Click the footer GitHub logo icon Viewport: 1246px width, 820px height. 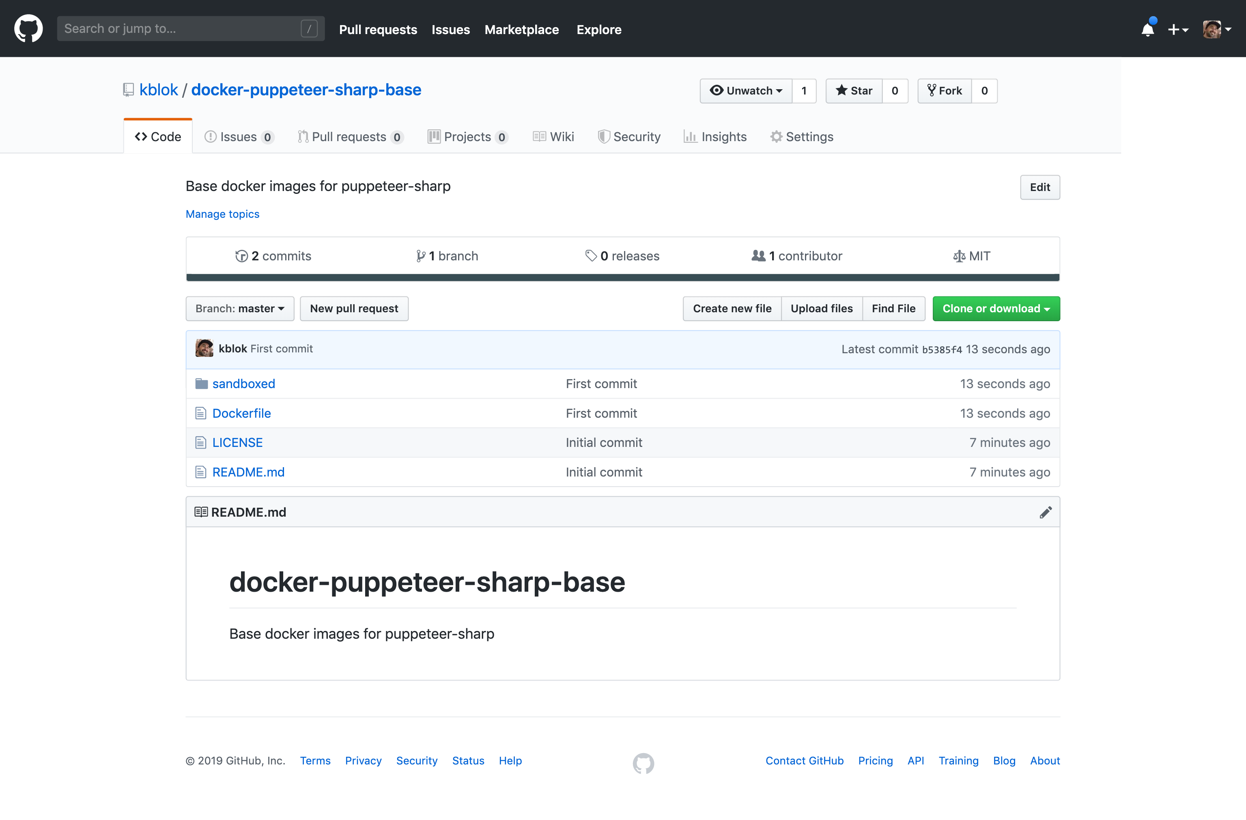point(643,763)
